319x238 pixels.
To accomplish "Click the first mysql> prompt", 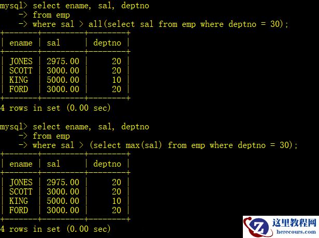I will pos(13,6).
